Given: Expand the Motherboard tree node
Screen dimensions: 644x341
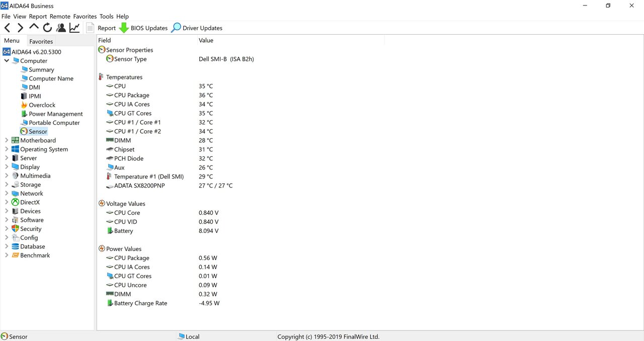Looking at the screenshot, I should 7,140.
